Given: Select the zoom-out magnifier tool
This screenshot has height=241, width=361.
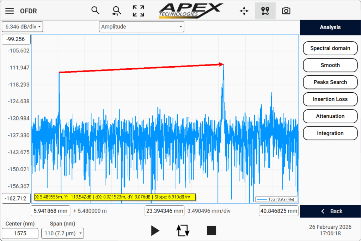Looking at the screenshot, I should point(116,11).
